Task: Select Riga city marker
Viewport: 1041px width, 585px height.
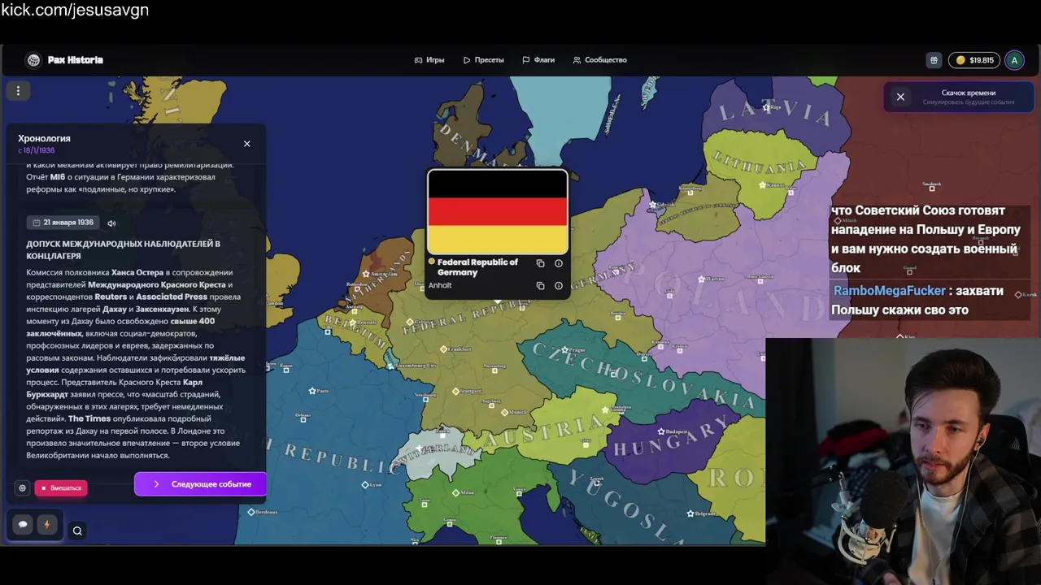Action: point(766,106)
